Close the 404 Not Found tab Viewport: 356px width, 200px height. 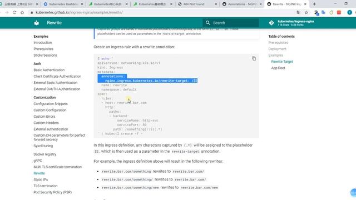[216, 4]
